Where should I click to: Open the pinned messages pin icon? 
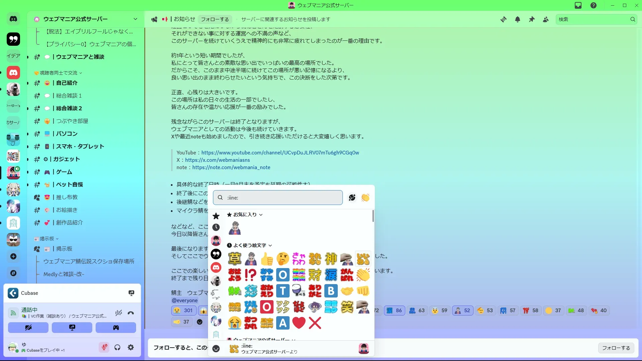pyautogui.click(x=532, y=19)
